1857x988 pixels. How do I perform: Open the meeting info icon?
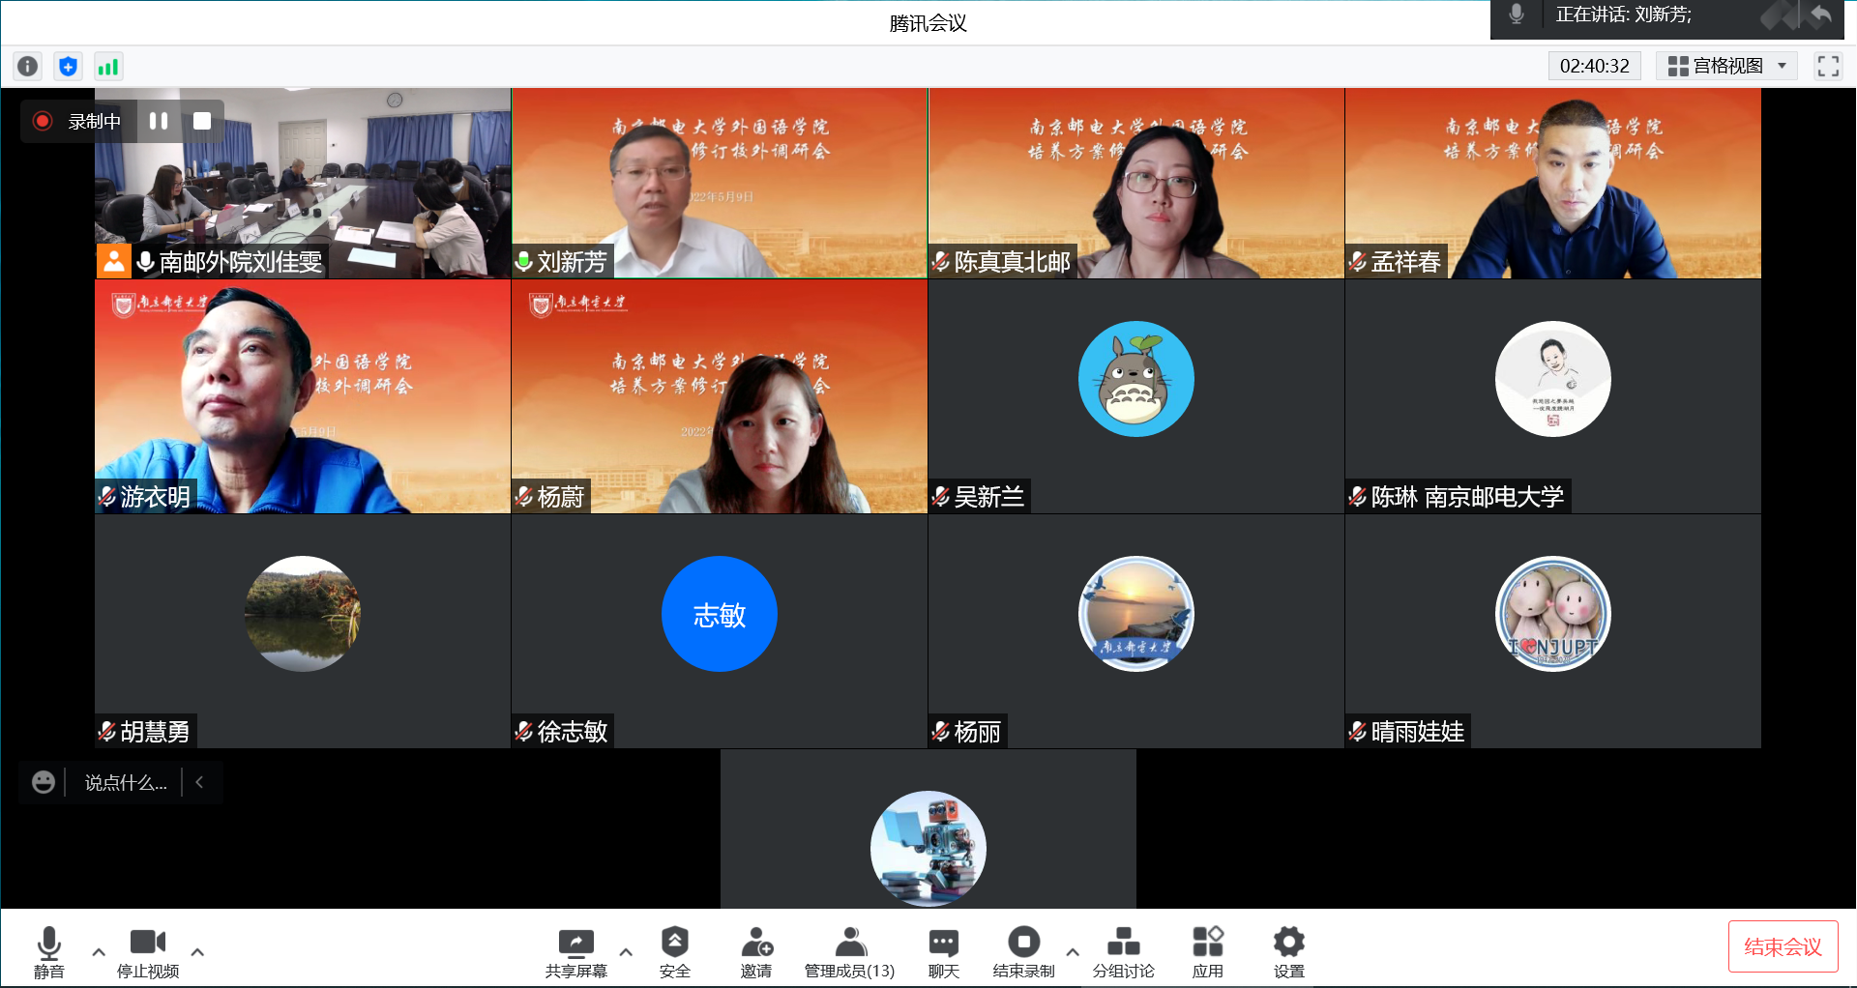[x=28, y=66]
